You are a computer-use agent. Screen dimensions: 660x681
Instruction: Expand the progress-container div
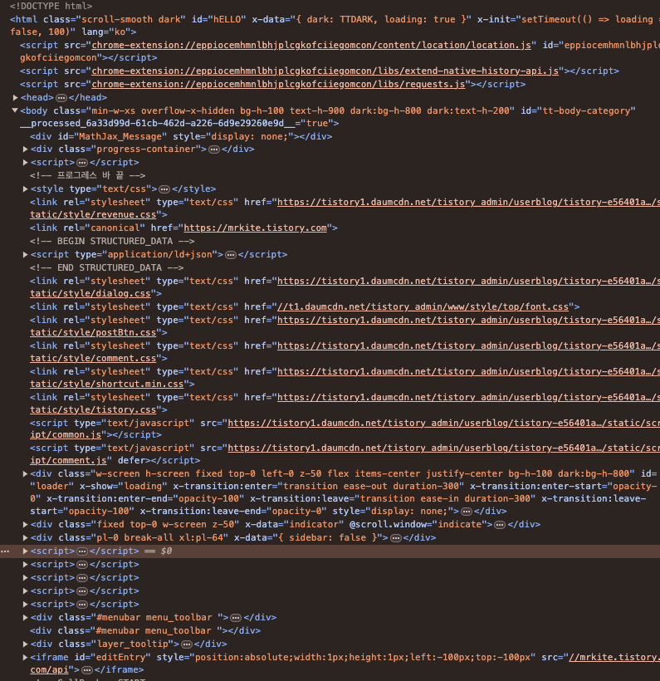(25, 149)
